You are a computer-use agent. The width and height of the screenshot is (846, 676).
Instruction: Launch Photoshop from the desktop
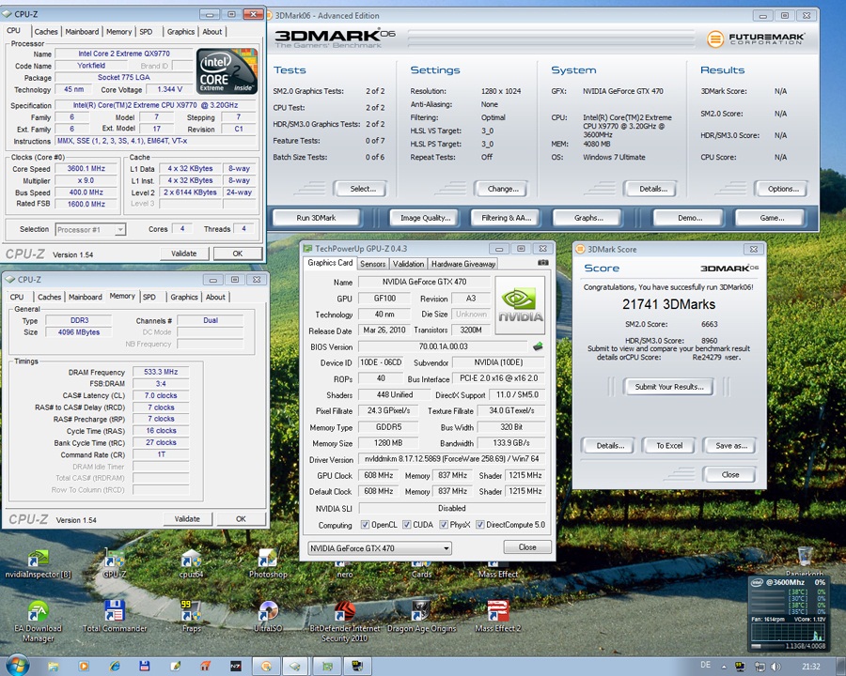268,564
